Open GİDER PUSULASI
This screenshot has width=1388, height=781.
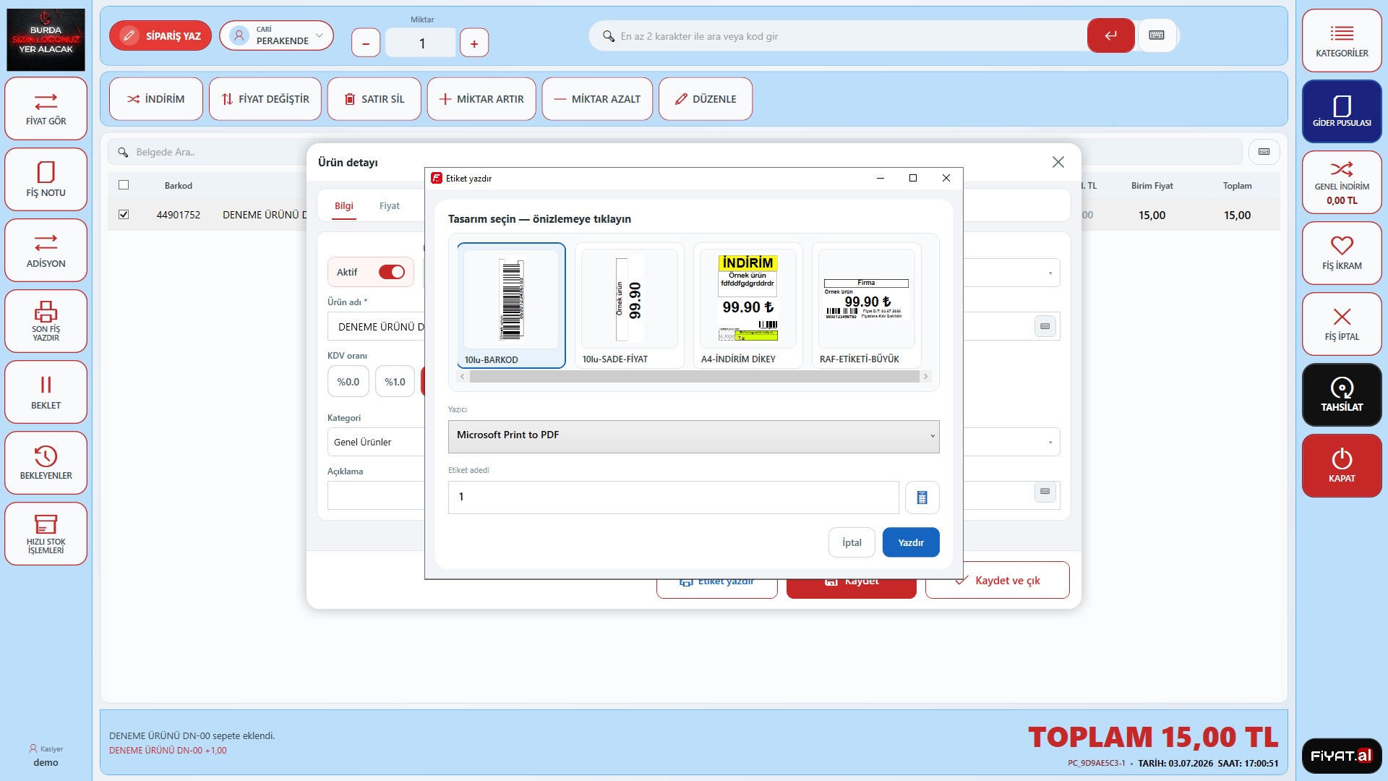click(x=1342, y=111)
